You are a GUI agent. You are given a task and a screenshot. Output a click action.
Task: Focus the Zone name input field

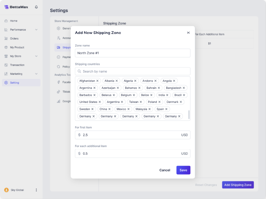point(132,53)
